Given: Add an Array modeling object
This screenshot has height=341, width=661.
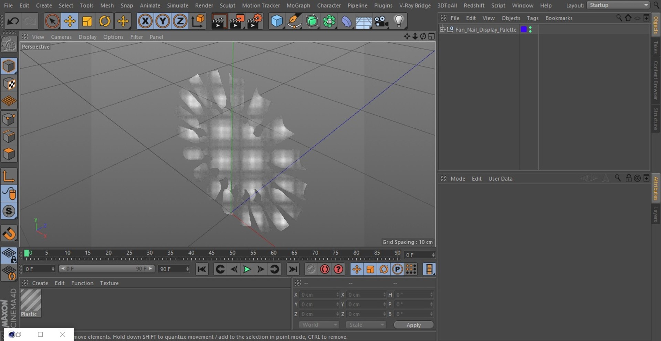Looking at the screenshot, I should tap(329, 21).
